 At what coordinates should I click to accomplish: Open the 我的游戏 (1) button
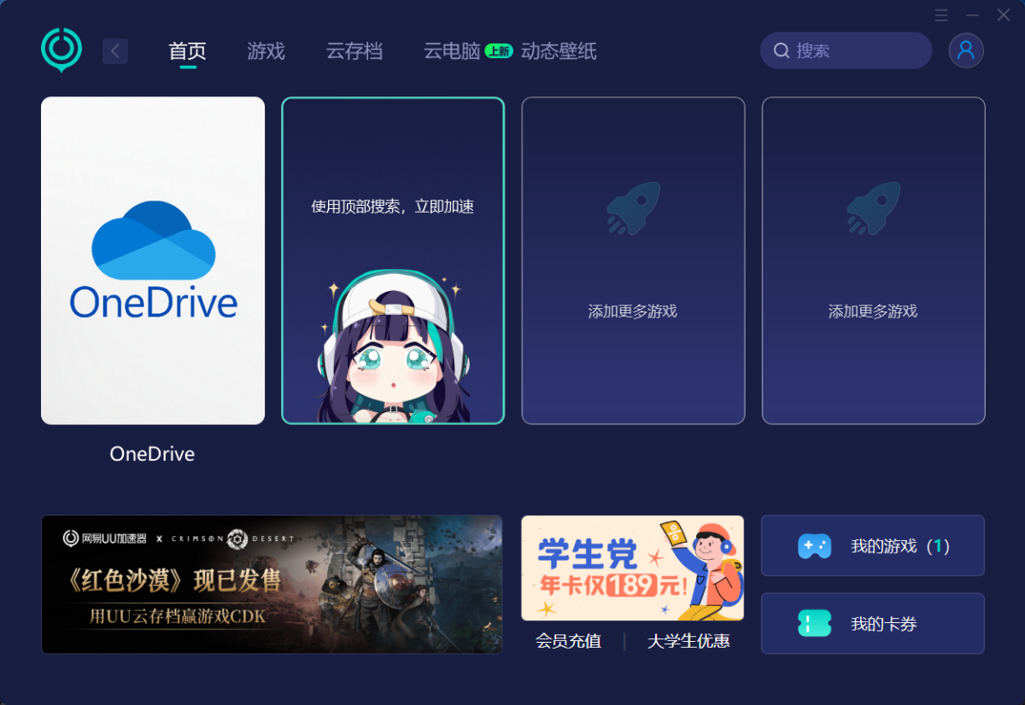pos(873,545)
